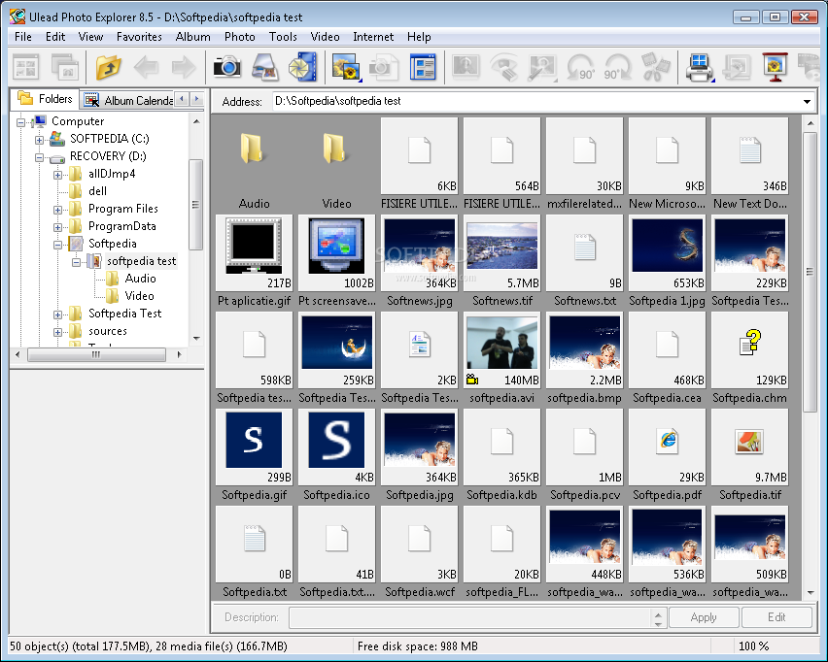Image resolution: width=828 pixels, height=662 pixels.
Task: Click the eye and eraser icon
Action: 504,68
